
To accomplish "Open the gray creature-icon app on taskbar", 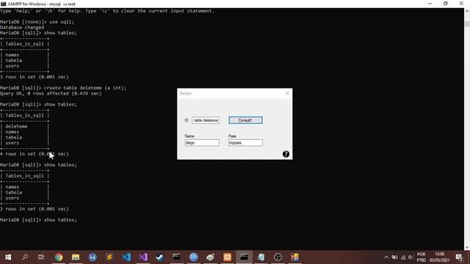I will [211, 257].
